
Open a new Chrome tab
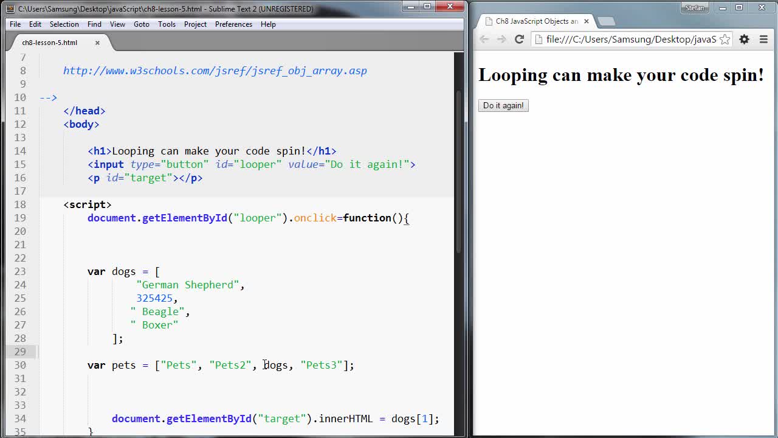pyautogui.click(x=606, y=21)
